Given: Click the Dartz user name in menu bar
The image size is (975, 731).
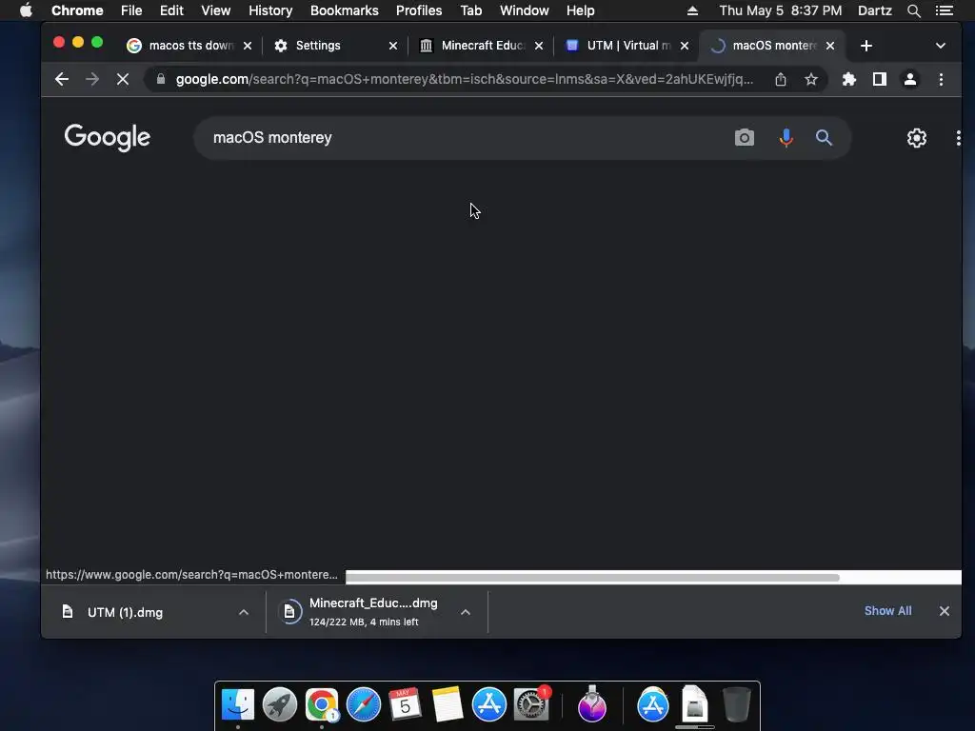Looking at the screenshot, I should [875, 10].
